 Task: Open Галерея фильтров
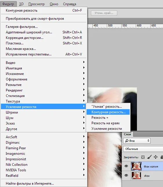point(43,27)
